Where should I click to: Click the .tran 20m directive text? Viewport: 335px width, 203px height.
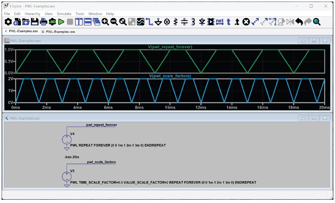(x=72, y=157)
